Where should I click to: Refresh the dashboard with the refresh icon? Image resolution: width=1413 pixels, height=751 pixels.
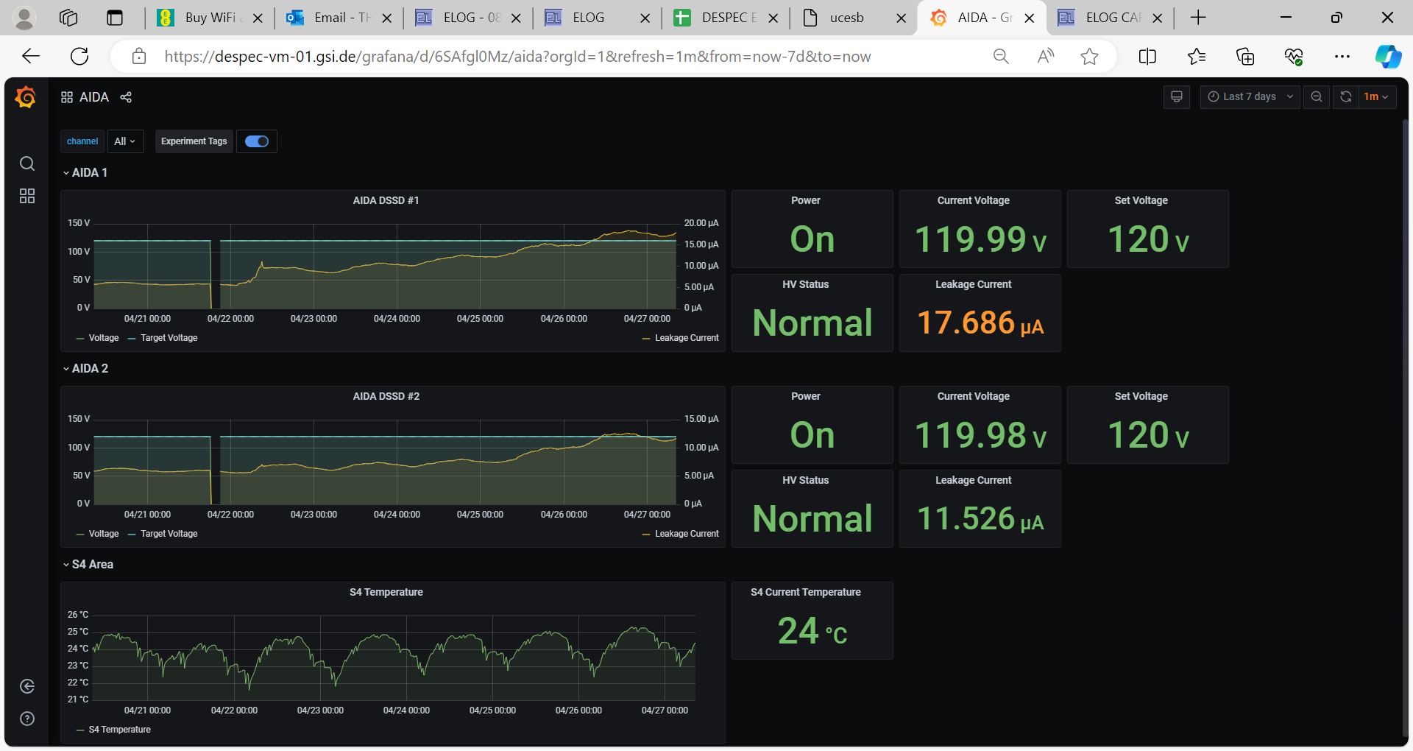(x=1345, y=97)
